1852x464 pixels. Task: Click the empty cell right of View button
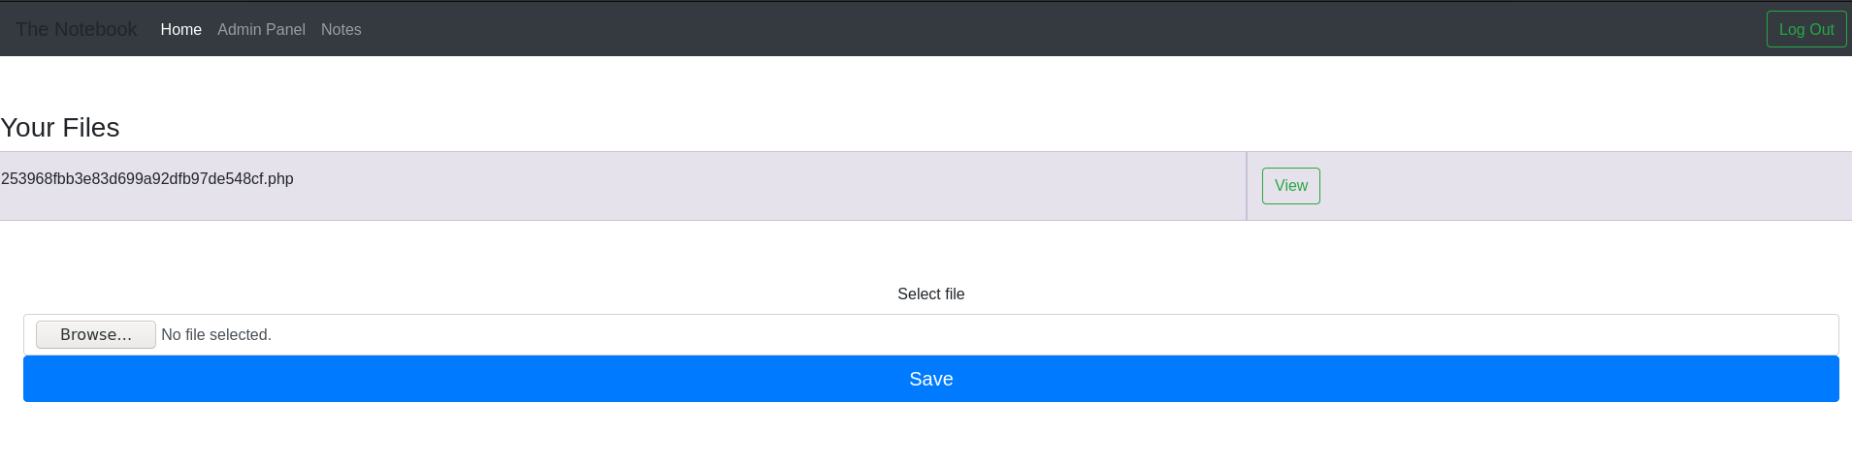click(1581, 186)
